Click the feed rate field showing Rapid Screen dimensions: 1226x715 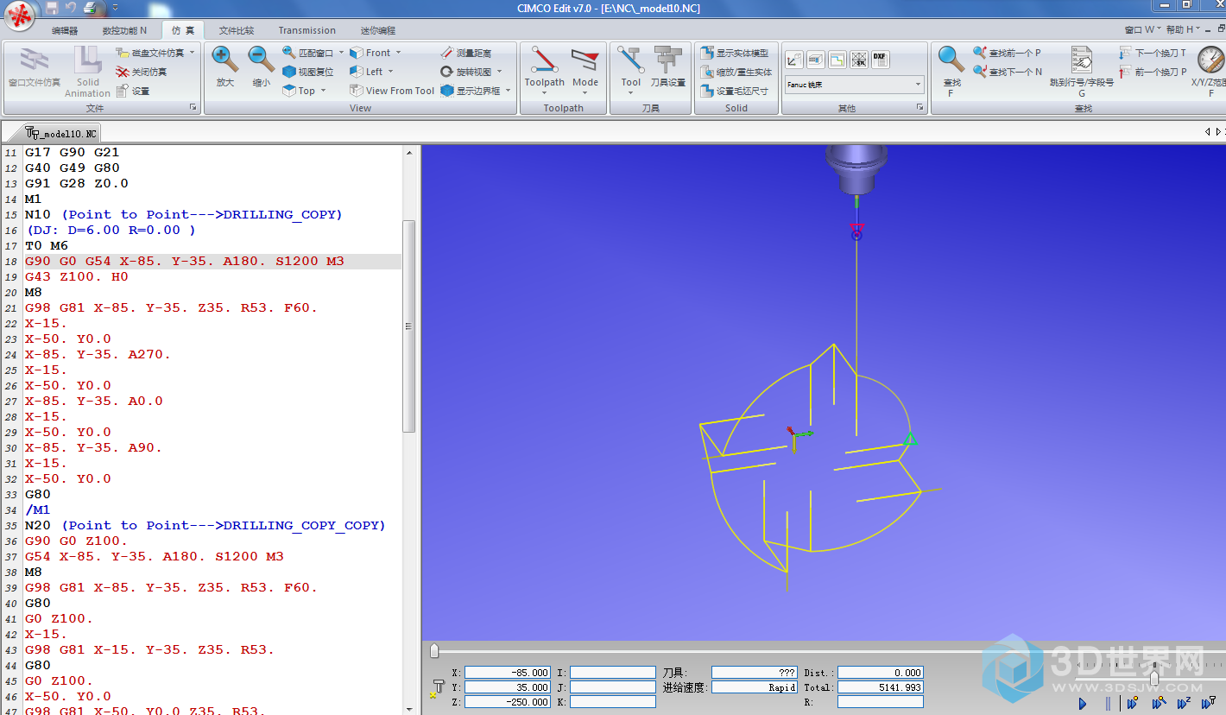click(755, 687)
